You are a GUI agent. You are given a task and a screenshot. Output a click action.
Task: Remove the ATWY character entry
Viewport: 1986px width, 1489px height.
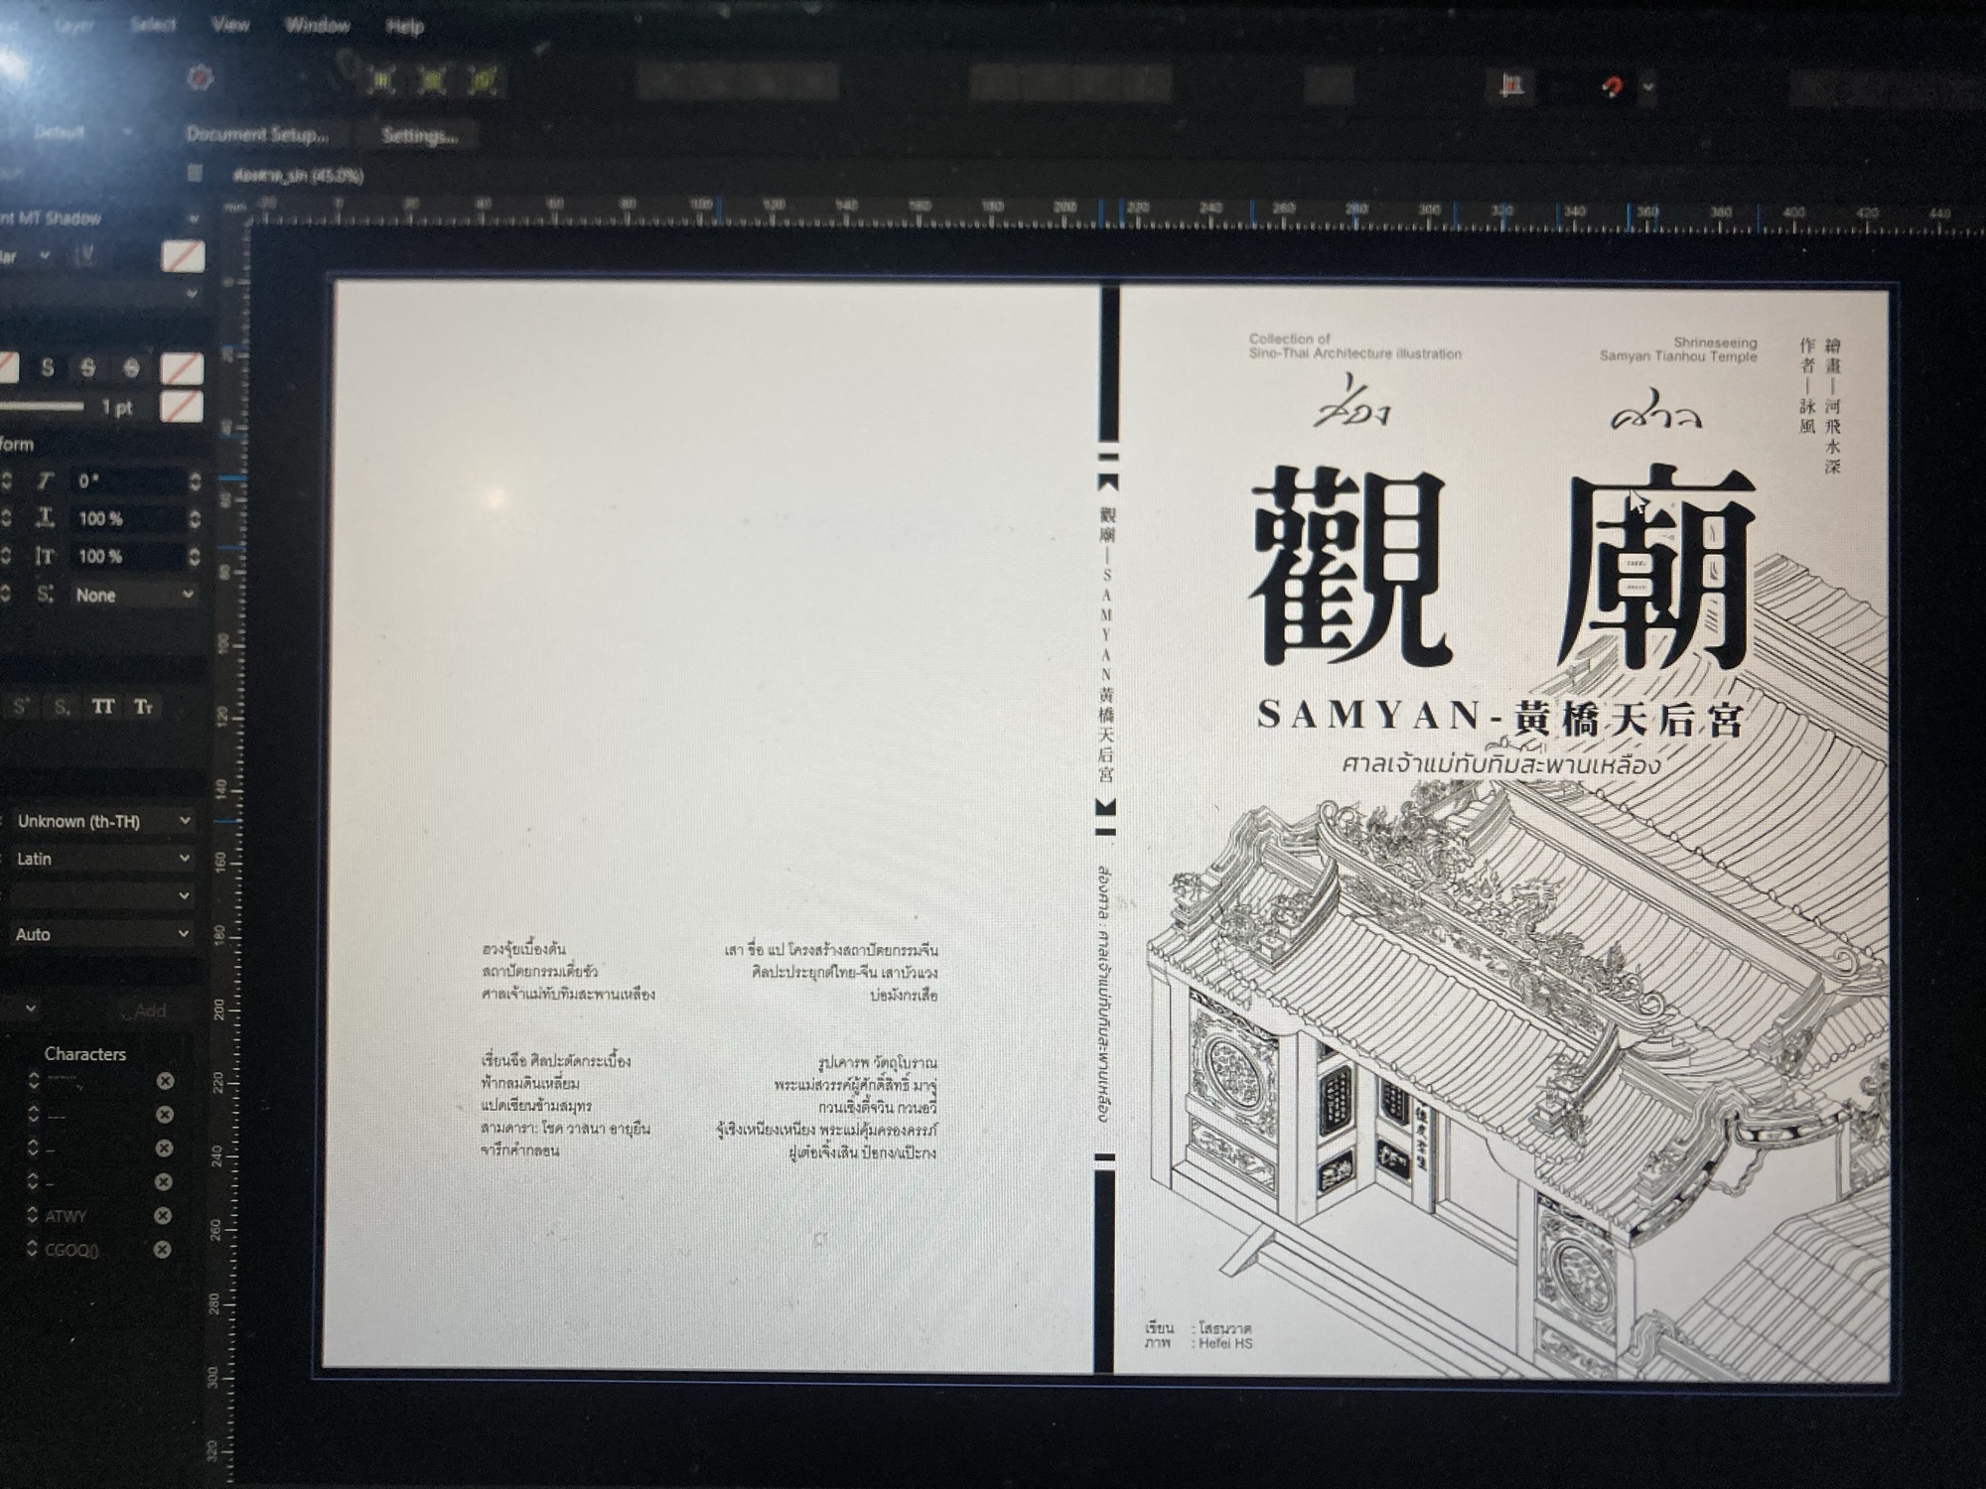click(164, 1215)
